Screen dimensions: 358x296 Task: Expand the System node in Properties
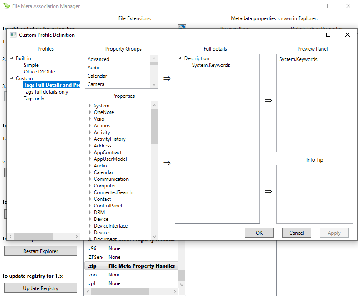(90, 105)
